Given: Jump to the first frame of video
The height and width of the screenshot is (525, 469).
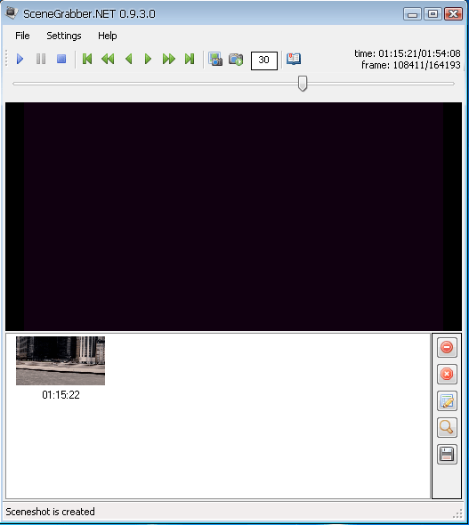Looking at the screenshot, I should coord(87,60).
